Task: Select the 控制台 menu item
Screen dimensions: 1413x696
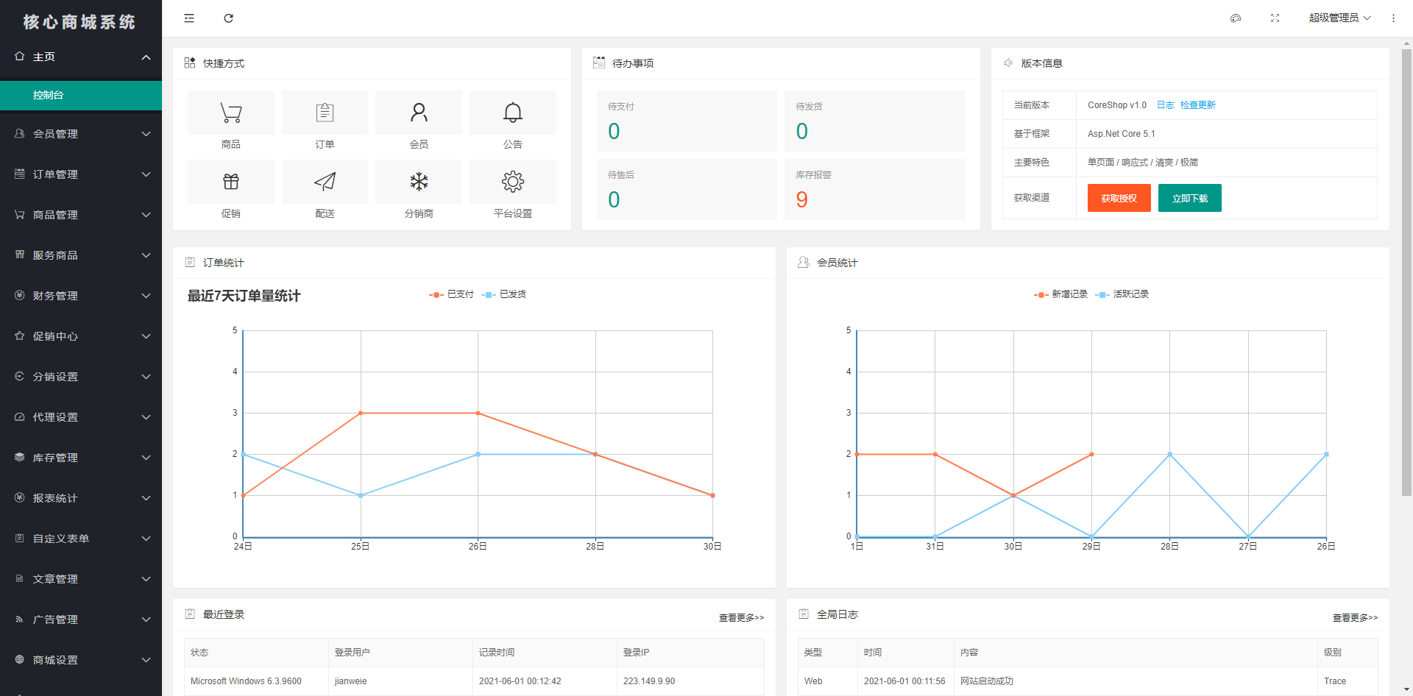Action: tap(81, 96)
